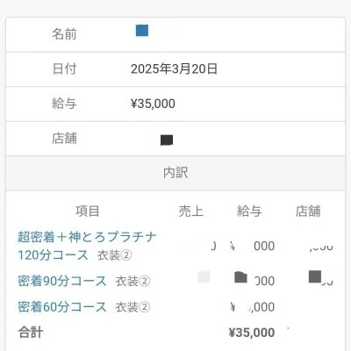Click the 合計 row label
The width and height of the screenshot is (351, 351).
(31, 333)
